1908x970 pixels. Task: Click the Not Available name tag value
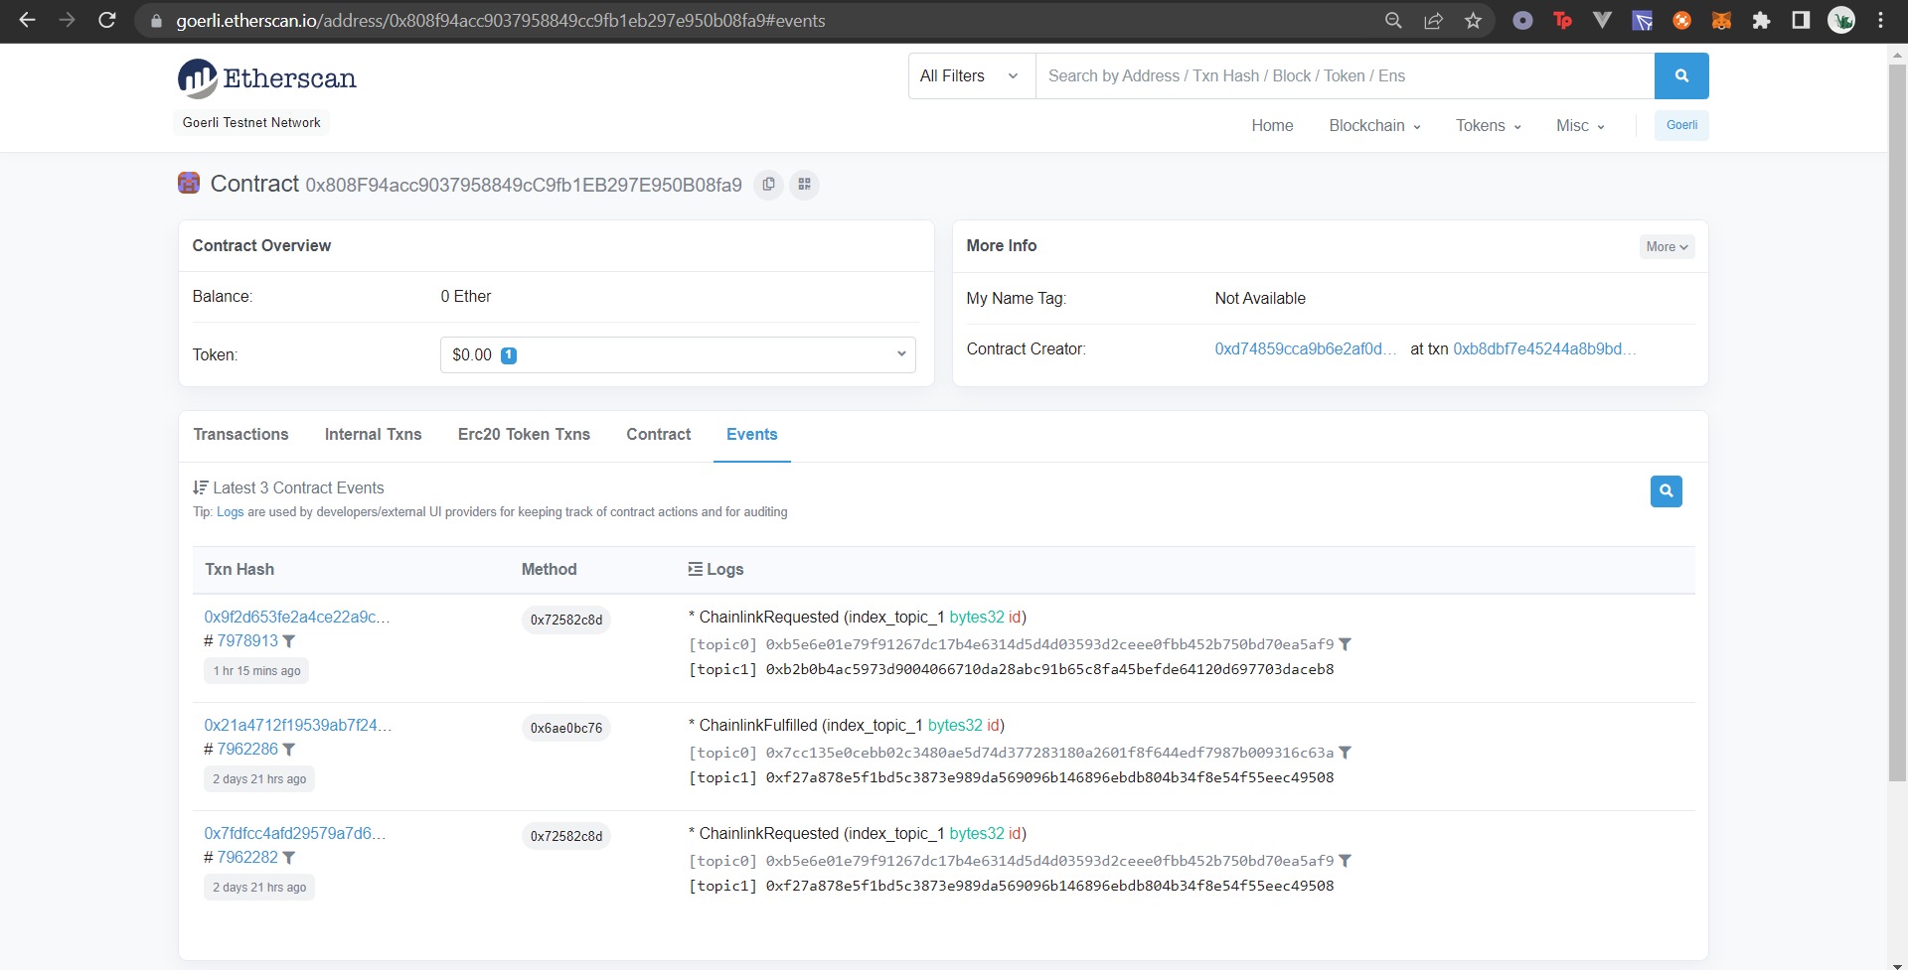click(x=1260, y=298)
